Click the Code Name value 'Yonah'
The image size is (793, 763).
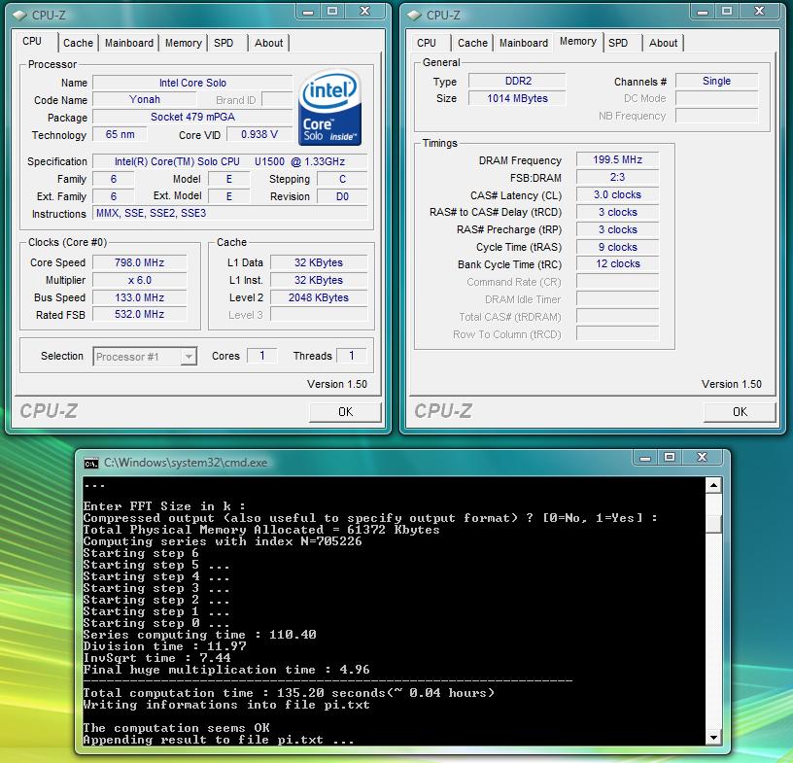(x=145, y=100)
